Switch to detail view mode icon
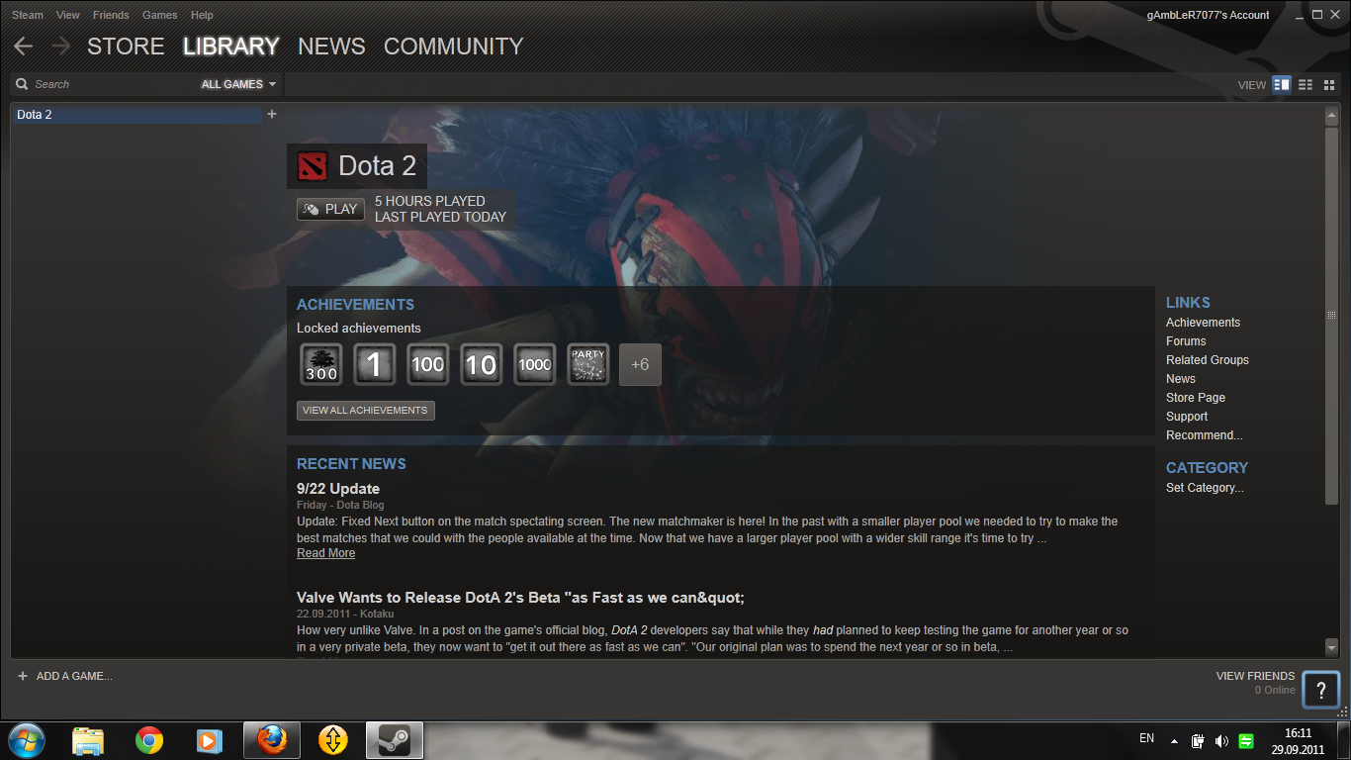 [x=1282, y=84]
